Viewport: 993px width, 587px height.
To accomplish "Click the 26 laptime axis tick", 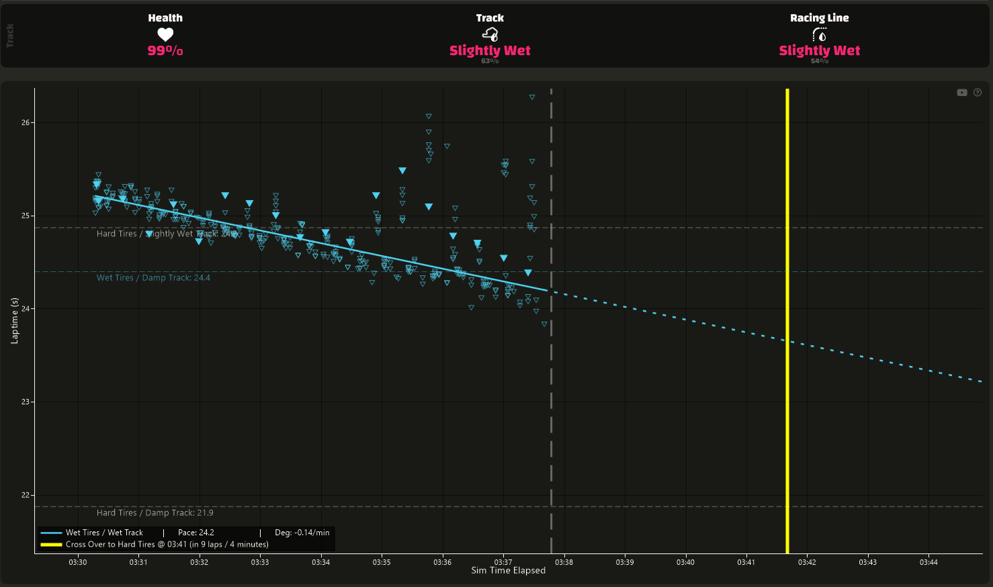I will tap(26, 122).
